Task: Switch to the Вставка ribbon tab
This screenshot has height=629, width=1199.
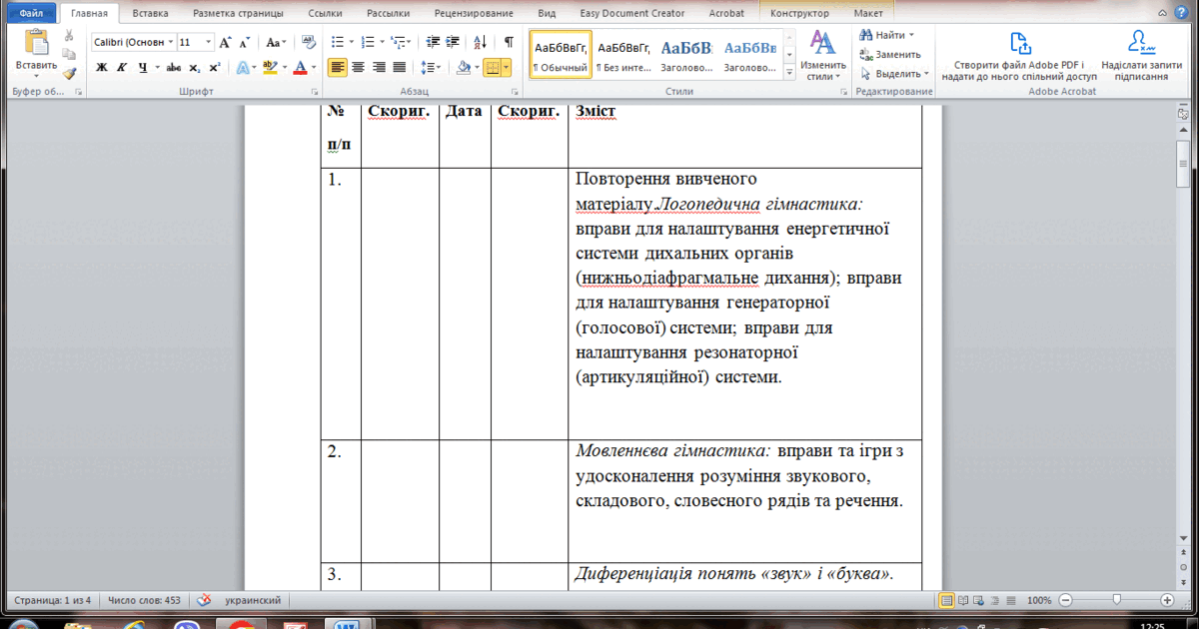Action: [x=150, y=14]
